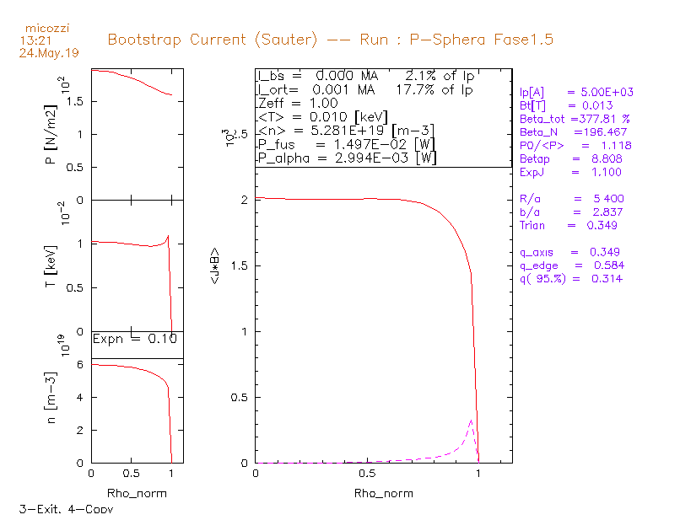
Task: Select the Ip[A] = 5.00E+03 parameter
Action: (x=576, y=92)
